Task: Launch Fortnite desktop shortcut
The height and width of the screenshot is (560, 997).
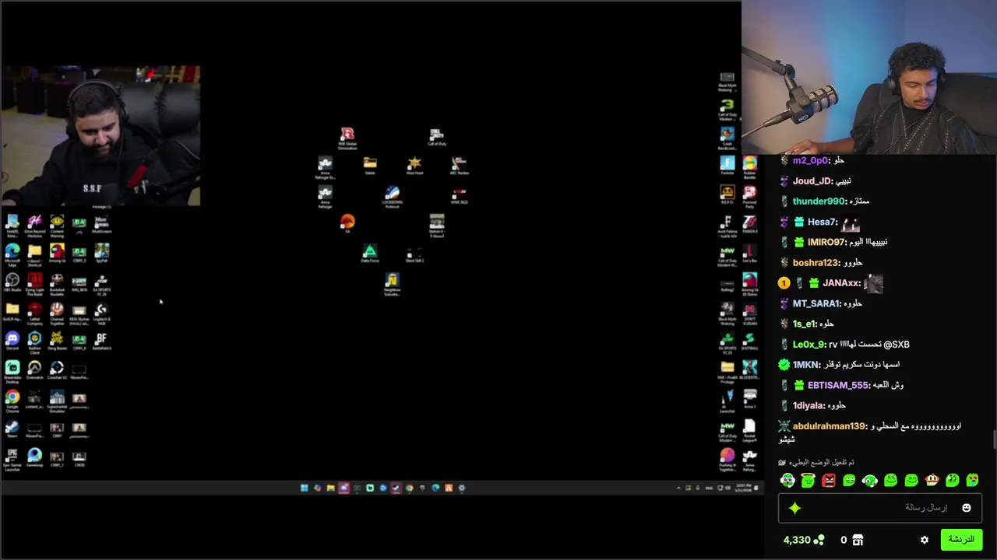Action: (x=727, y=166)
